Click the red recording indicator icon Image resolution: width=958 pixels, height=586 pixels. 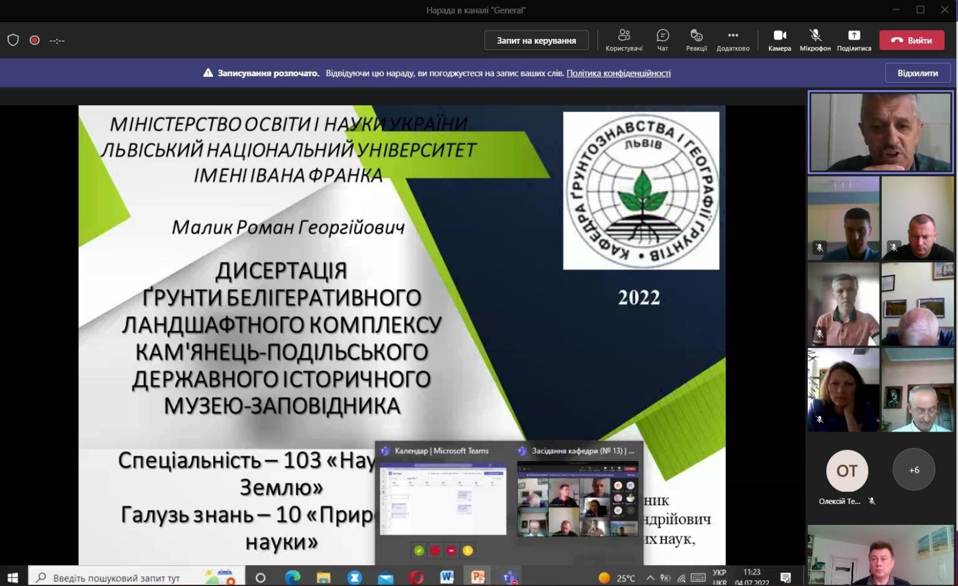[x=35, y=40]
